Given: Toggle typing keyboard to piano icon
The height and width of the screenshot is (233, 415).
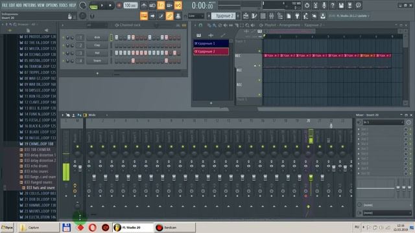Looking at the screenshot, I should click(x=144, y=16).
